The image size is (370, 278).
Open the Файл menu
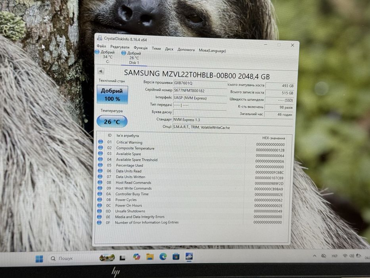(101, 46)
